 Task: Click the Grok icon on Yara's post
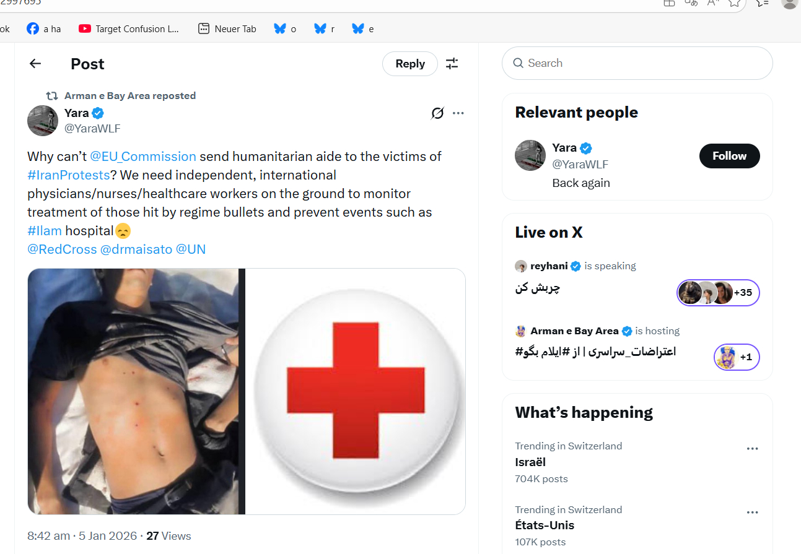tap(437, 113)
